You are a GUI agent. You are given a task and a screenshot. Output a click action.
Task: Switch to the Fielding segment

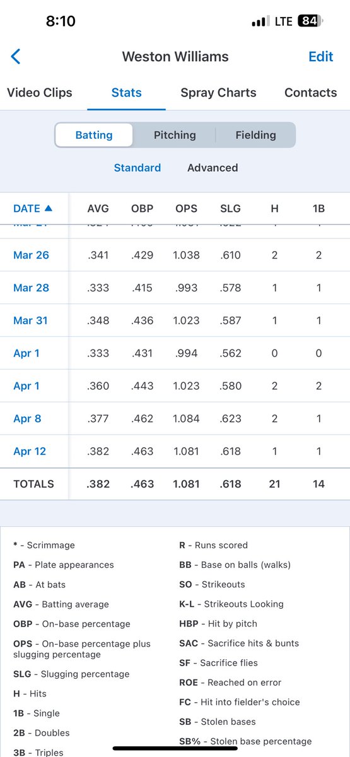[255, 135]
